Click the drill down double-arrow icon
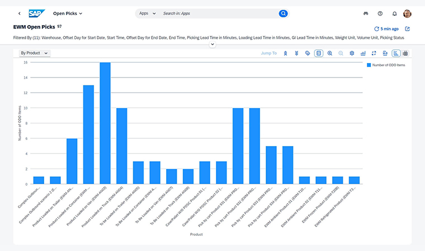 click(296, 54)
